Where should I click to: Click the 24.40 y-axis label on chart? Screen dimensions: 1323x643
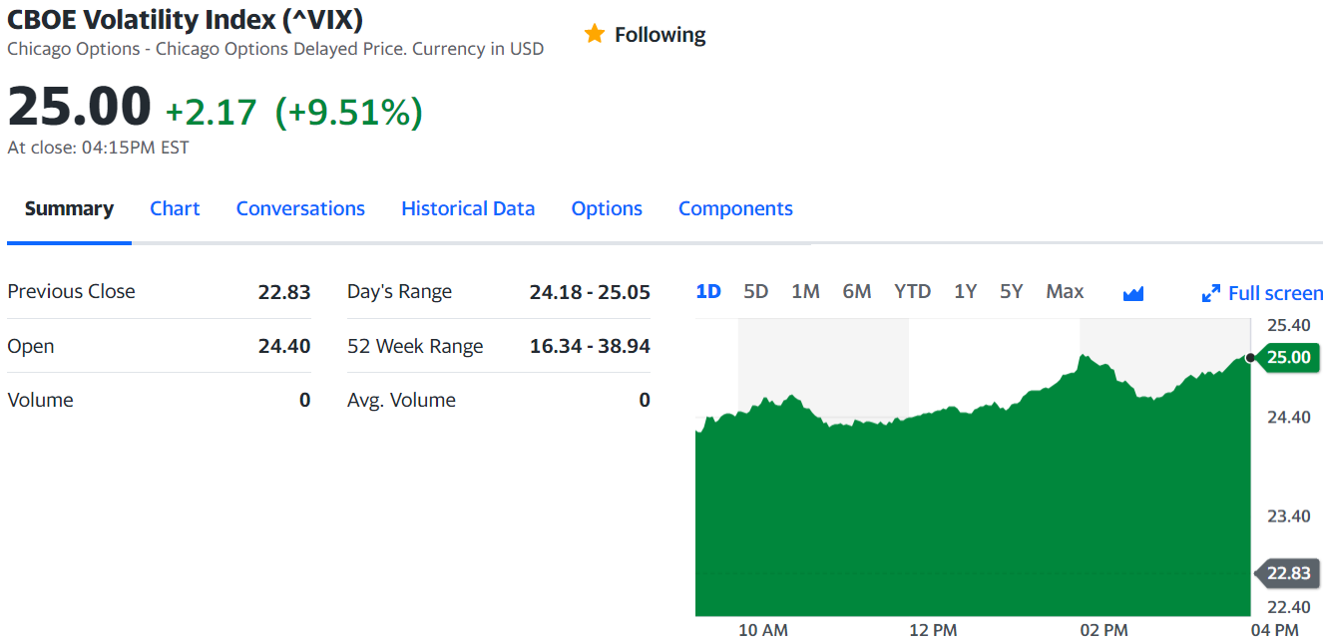[x=1288, y=417]
